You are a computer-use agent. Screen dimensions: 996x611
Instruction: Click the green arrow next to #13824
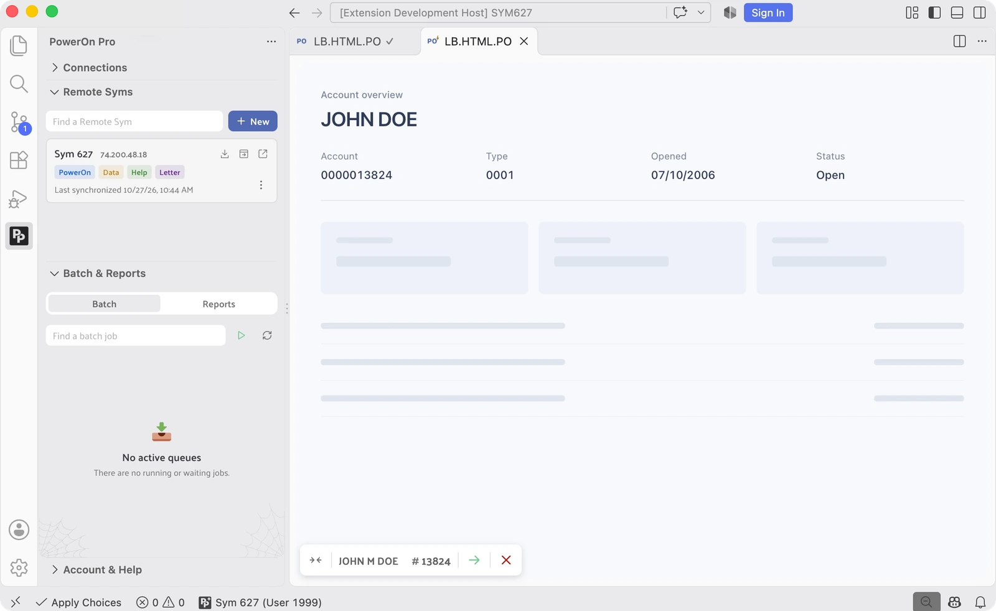[x=474, y=560]
